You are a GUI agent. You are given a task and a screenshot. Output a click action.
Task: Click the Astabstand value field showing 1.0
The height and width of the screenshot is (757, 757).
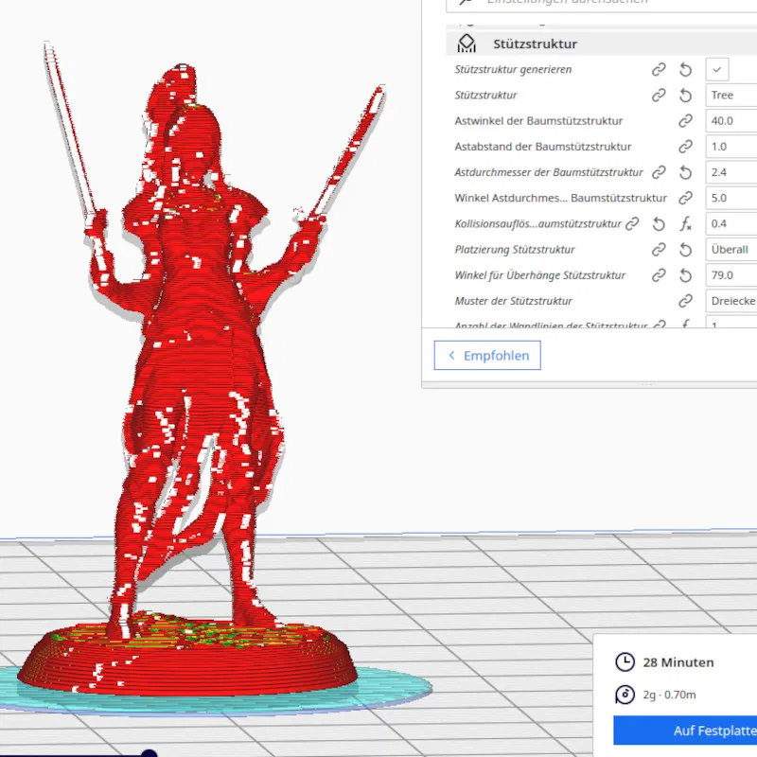point(731,147)
